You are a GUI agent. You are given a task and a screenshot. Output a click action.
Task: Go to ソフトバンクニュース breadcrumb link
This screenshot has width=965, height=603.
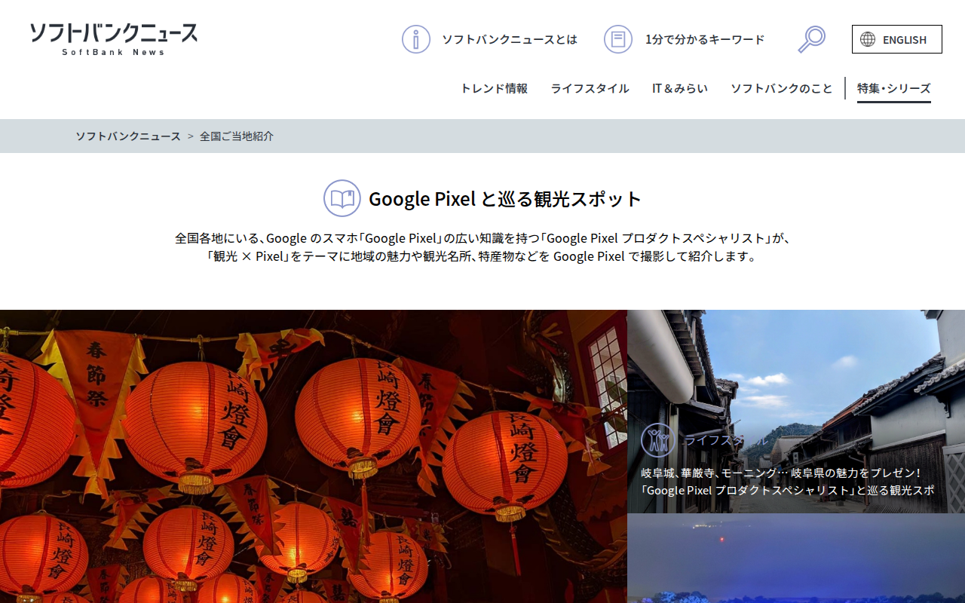128,136
